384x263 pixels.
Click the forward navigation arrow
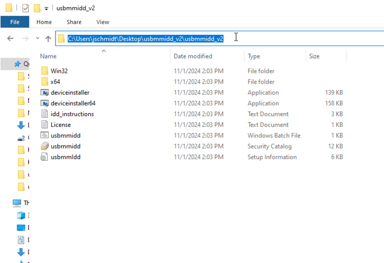(x=25, y=38)
